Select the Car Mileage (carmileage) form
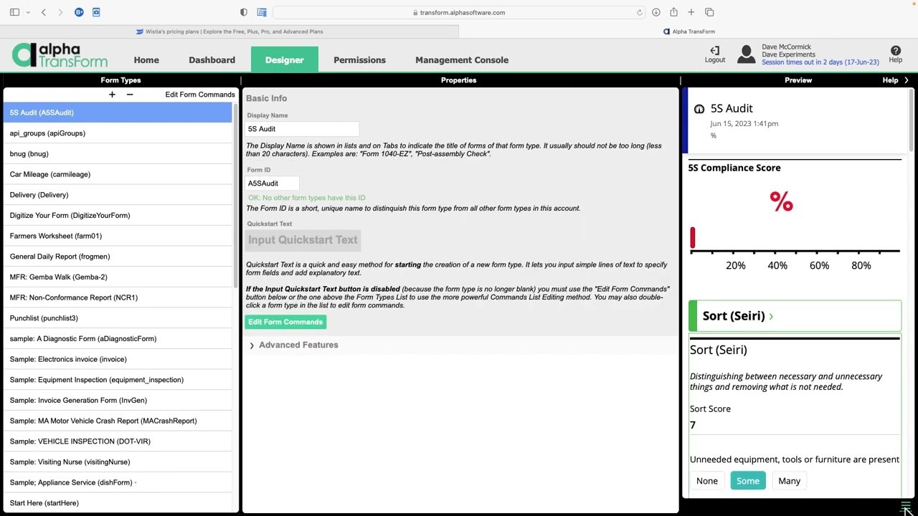Screen dimensions: 918x516 click(118, 174)
